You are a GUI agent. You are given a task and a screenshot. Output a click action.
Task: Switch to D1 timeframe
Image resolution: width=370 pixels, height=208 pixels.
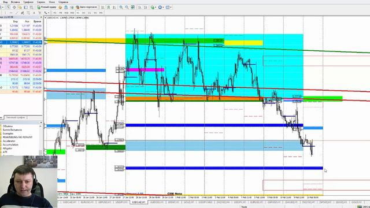pyautogui.click(x=90, y=13)
